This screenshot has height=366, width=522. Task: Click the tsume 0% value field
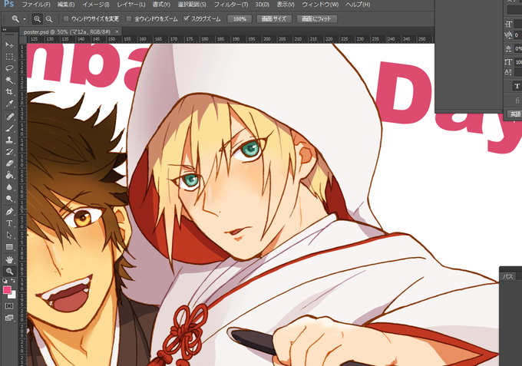pyautogui.click(x=518, y=48)
